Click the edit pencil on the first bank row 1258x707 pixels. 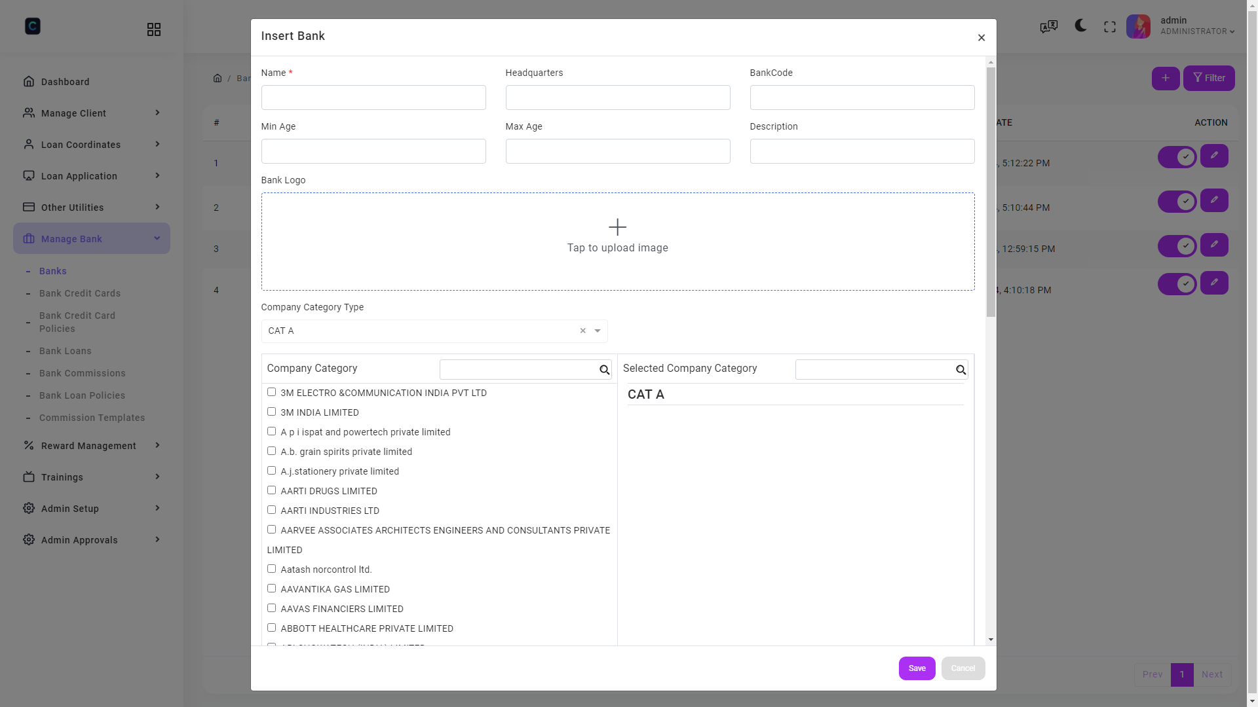coord(1214,156)
